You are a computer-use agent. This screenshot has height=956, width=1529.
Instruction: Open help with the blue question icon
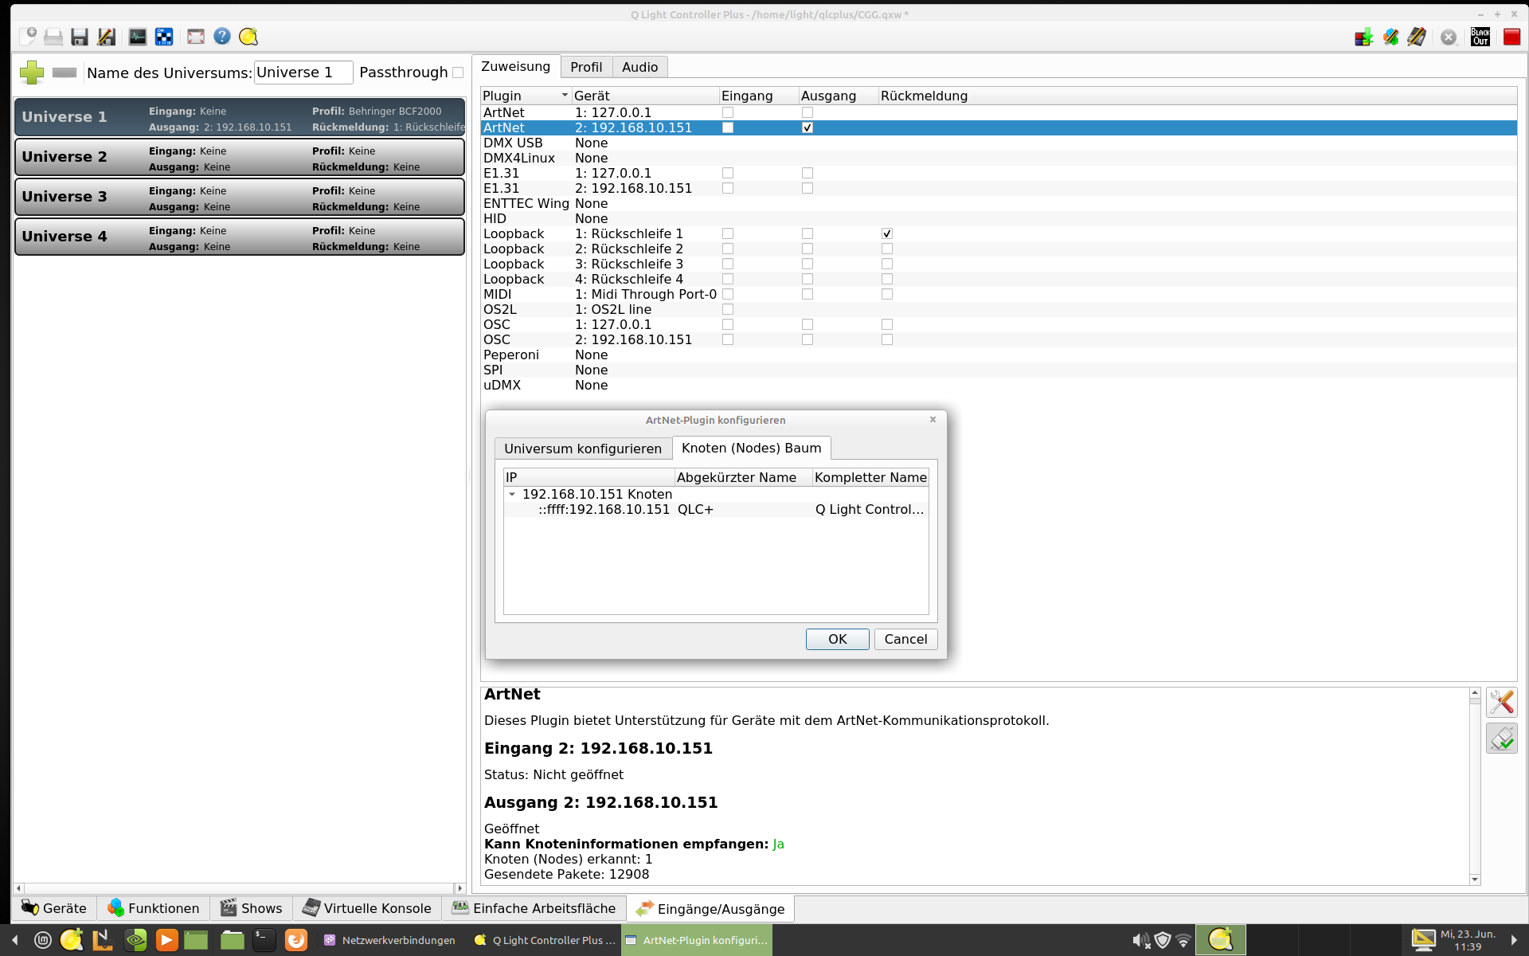coord(222,37)
